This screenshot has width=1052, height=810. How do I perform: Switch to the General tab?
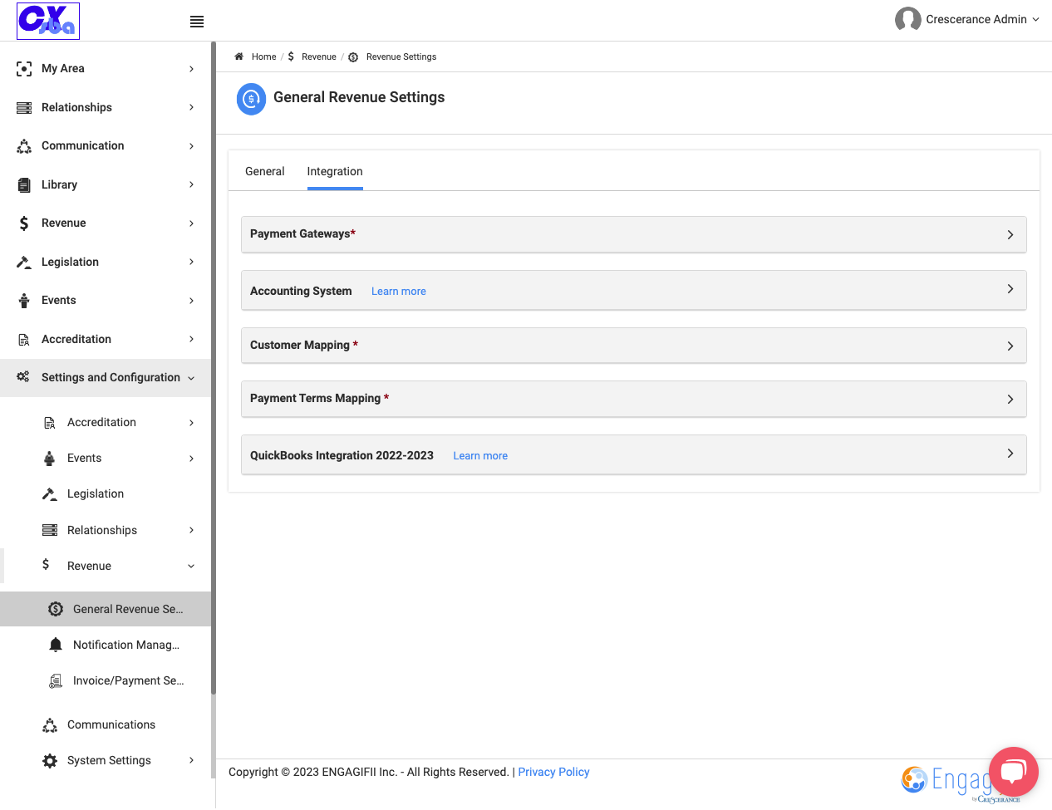(265, 171)
